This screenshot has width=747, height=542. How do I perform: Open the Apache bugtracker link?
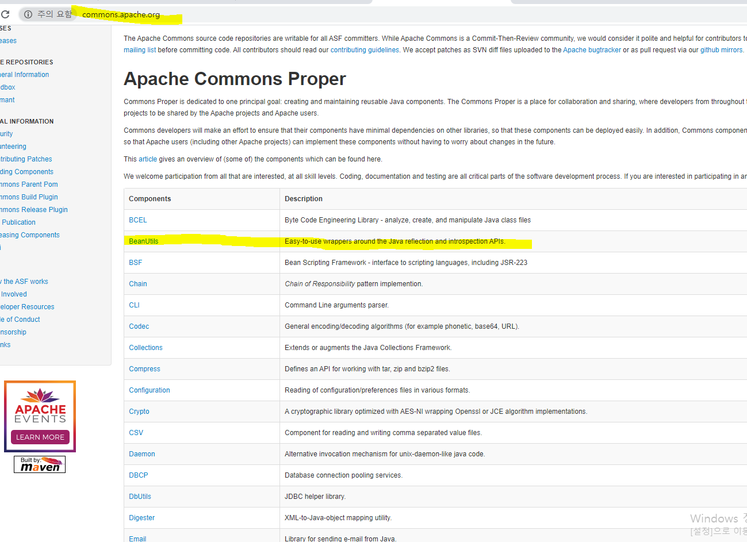tap(592, 50)
